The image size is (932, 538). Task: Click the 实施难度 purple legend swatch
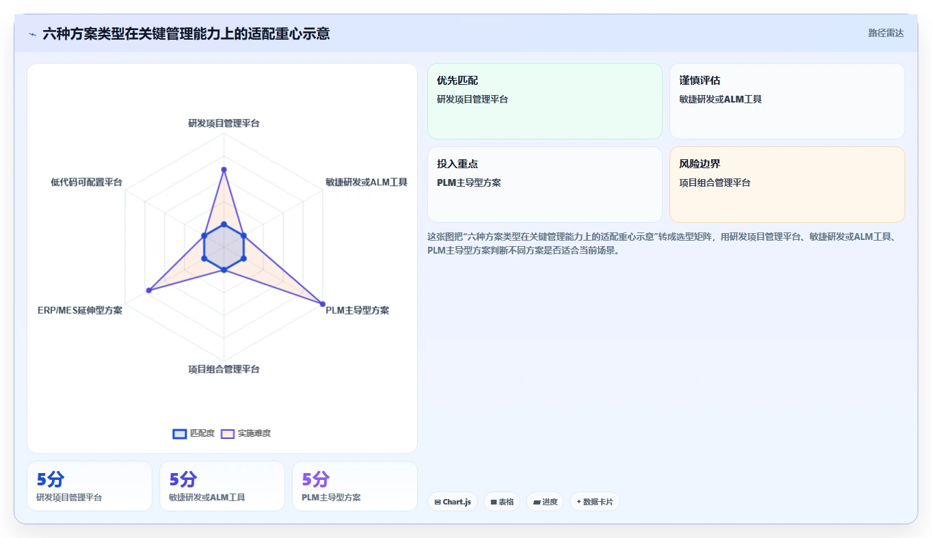pos(228,433)
